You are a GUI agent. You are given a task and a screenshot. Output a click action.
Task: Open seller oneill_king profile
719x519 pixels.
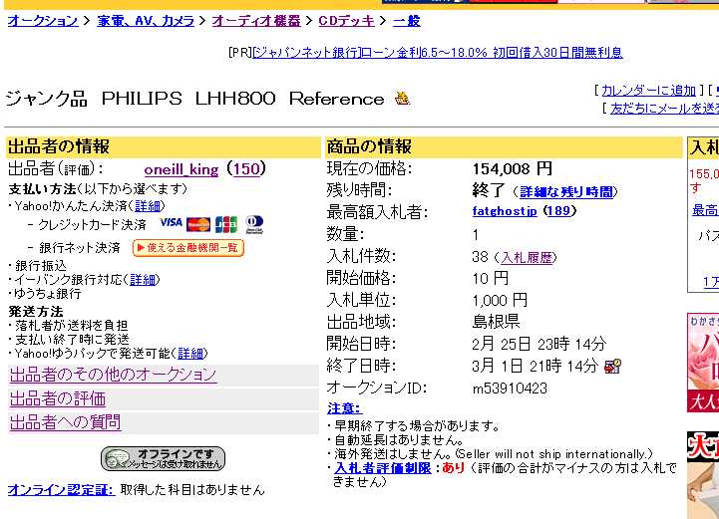click(181, 169)
